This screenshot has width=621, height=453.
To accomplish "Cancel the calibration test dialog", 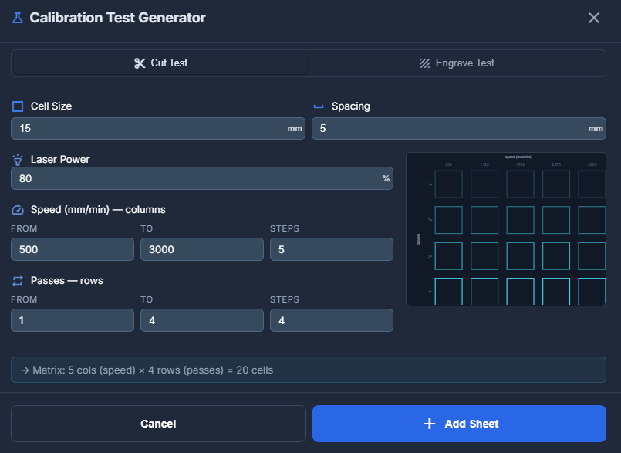I will (x=158, y=424).
